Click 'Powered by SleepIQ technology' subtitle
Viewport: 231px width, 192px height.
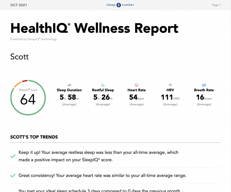(x=33, y=39)
